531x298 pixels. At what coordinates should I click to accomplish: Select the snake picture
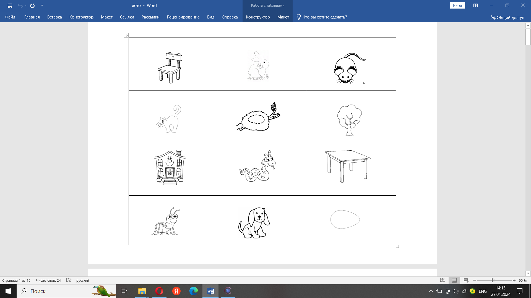[257, 166]
